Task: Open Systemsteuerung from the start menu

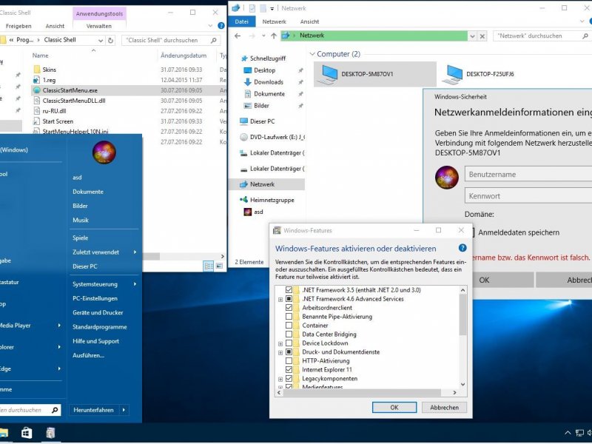Action: (x=95, y=284)
